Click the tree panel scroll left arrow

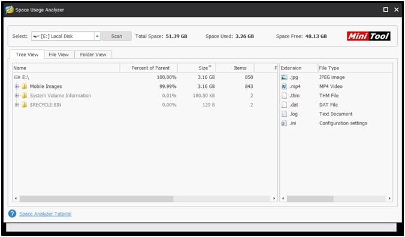pos(16,199)
